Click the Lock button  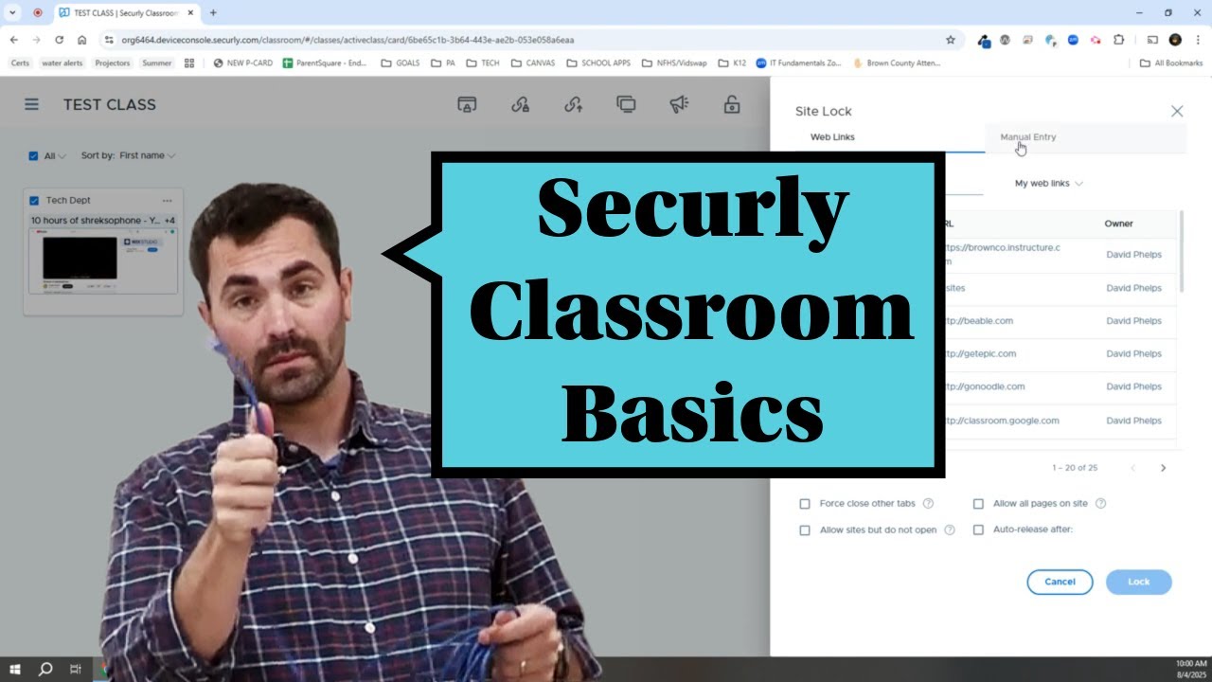(x=1138, y=582)
